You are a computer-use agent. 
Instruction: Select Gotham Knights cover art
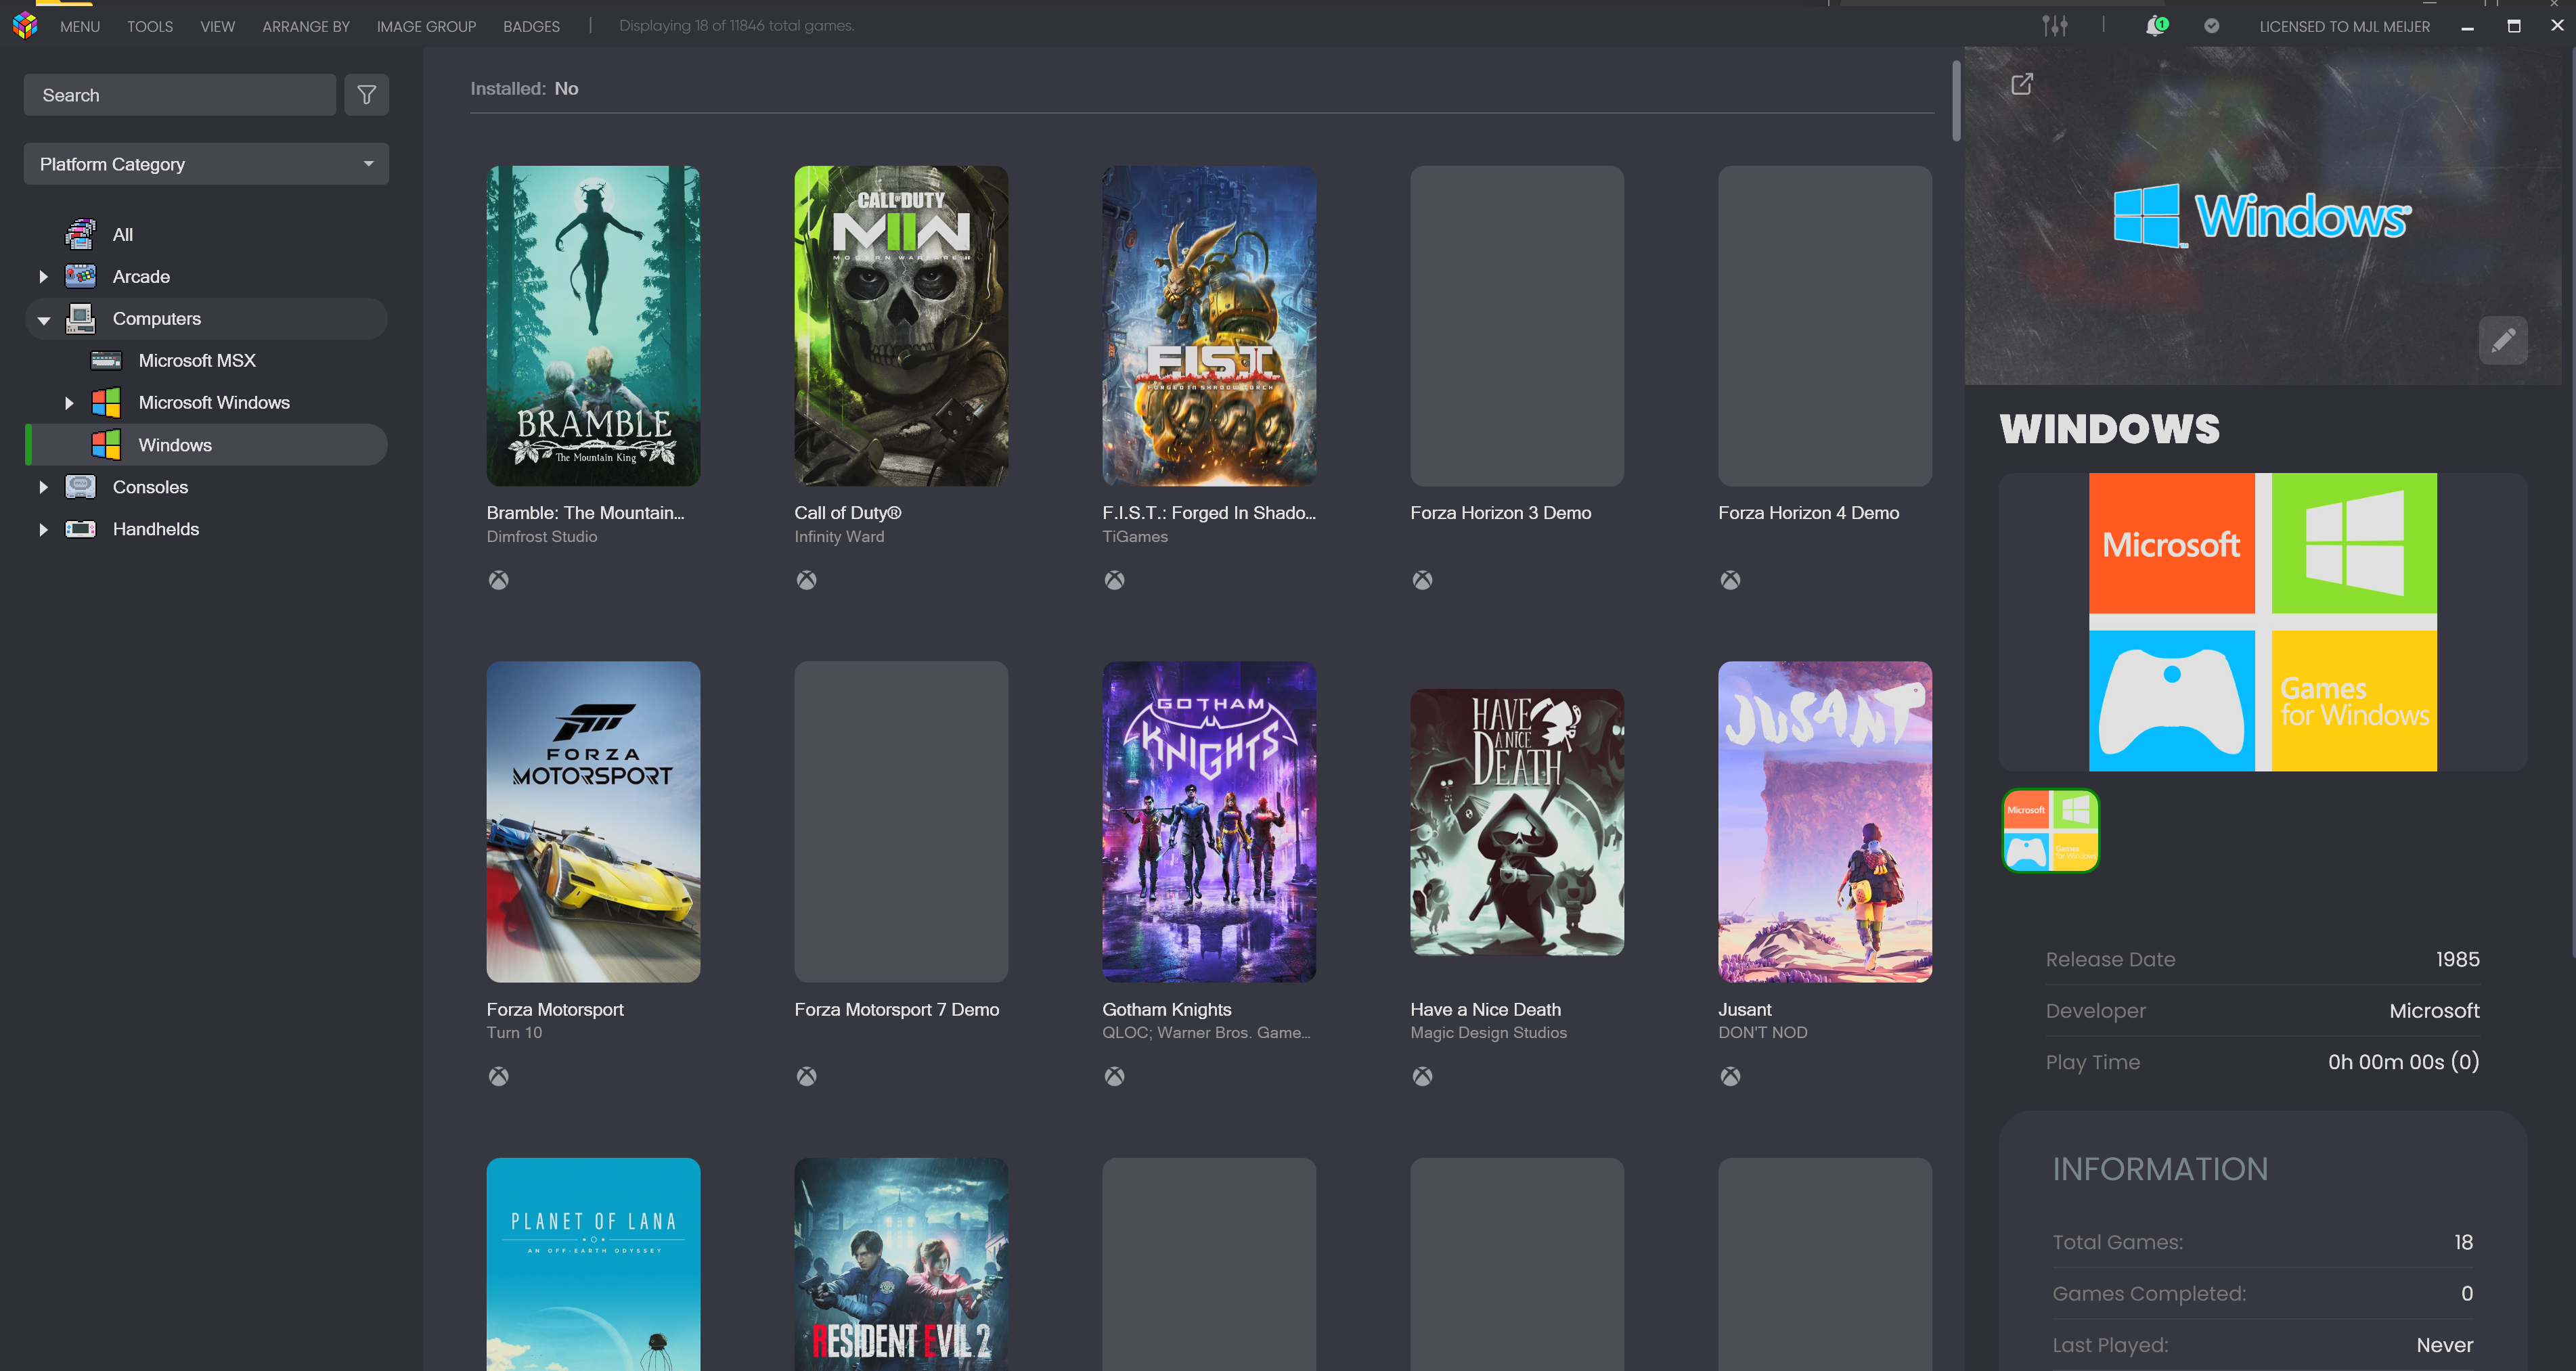click(x=1209, y=822)
